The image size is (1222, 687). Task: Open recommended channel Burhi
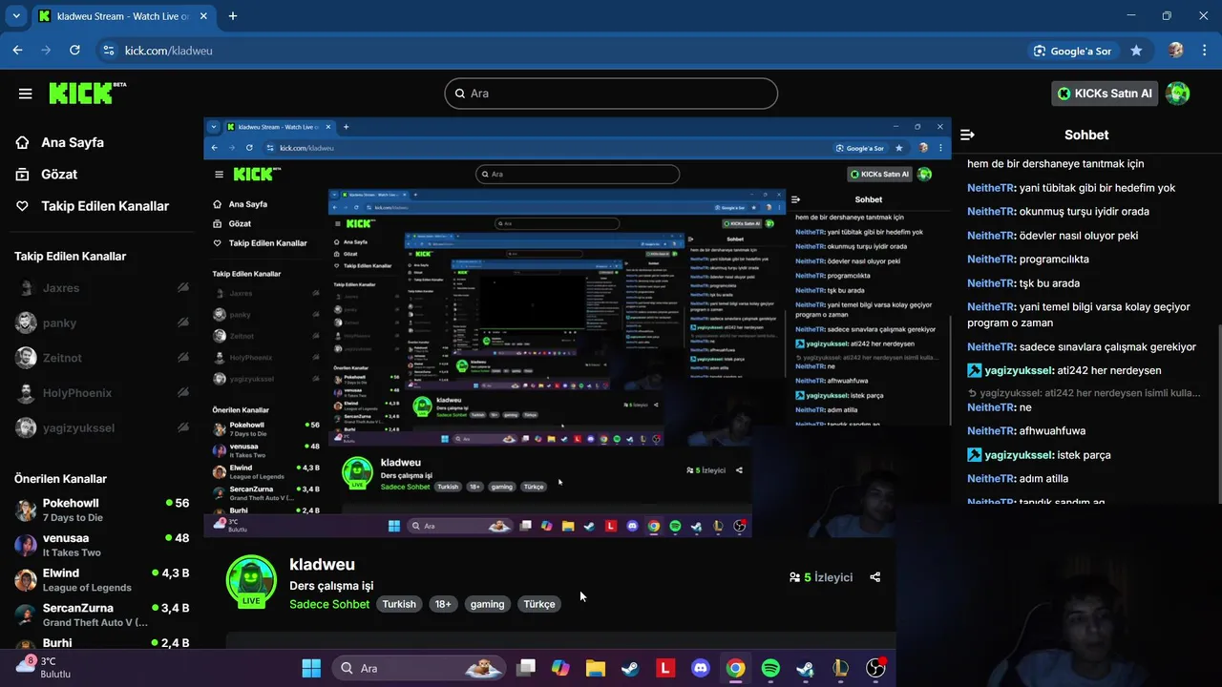click(x=101, y=644)
